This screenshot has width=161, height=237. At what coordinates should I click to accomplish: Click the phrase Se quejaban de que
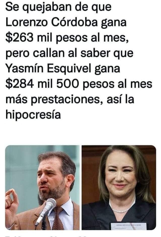[58, 7]
